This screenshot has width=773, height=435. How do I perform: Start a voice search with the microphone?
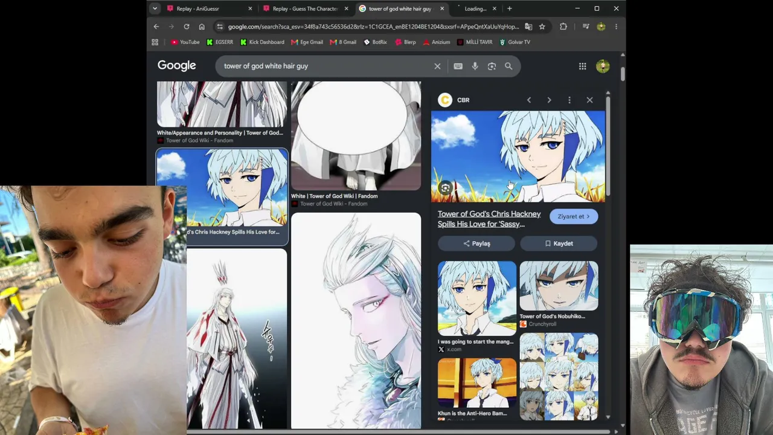[x=475, y=66]
